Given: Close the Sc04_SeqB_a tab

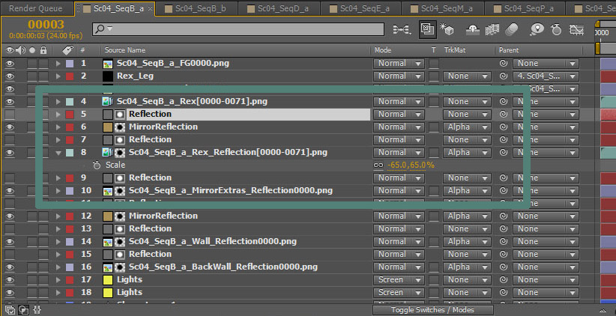Looking at the screenshot, I should [x=150, y=9].
